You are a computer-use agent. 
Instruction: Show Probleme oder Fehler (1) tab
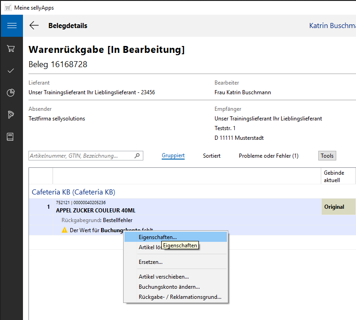click(268, 156)
